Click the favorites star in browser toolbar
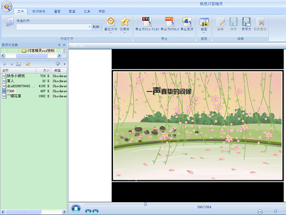 coord(28,64)
